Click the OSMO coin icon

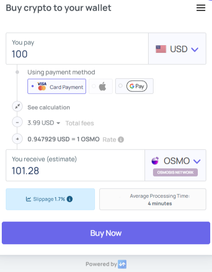pos(155,161)
